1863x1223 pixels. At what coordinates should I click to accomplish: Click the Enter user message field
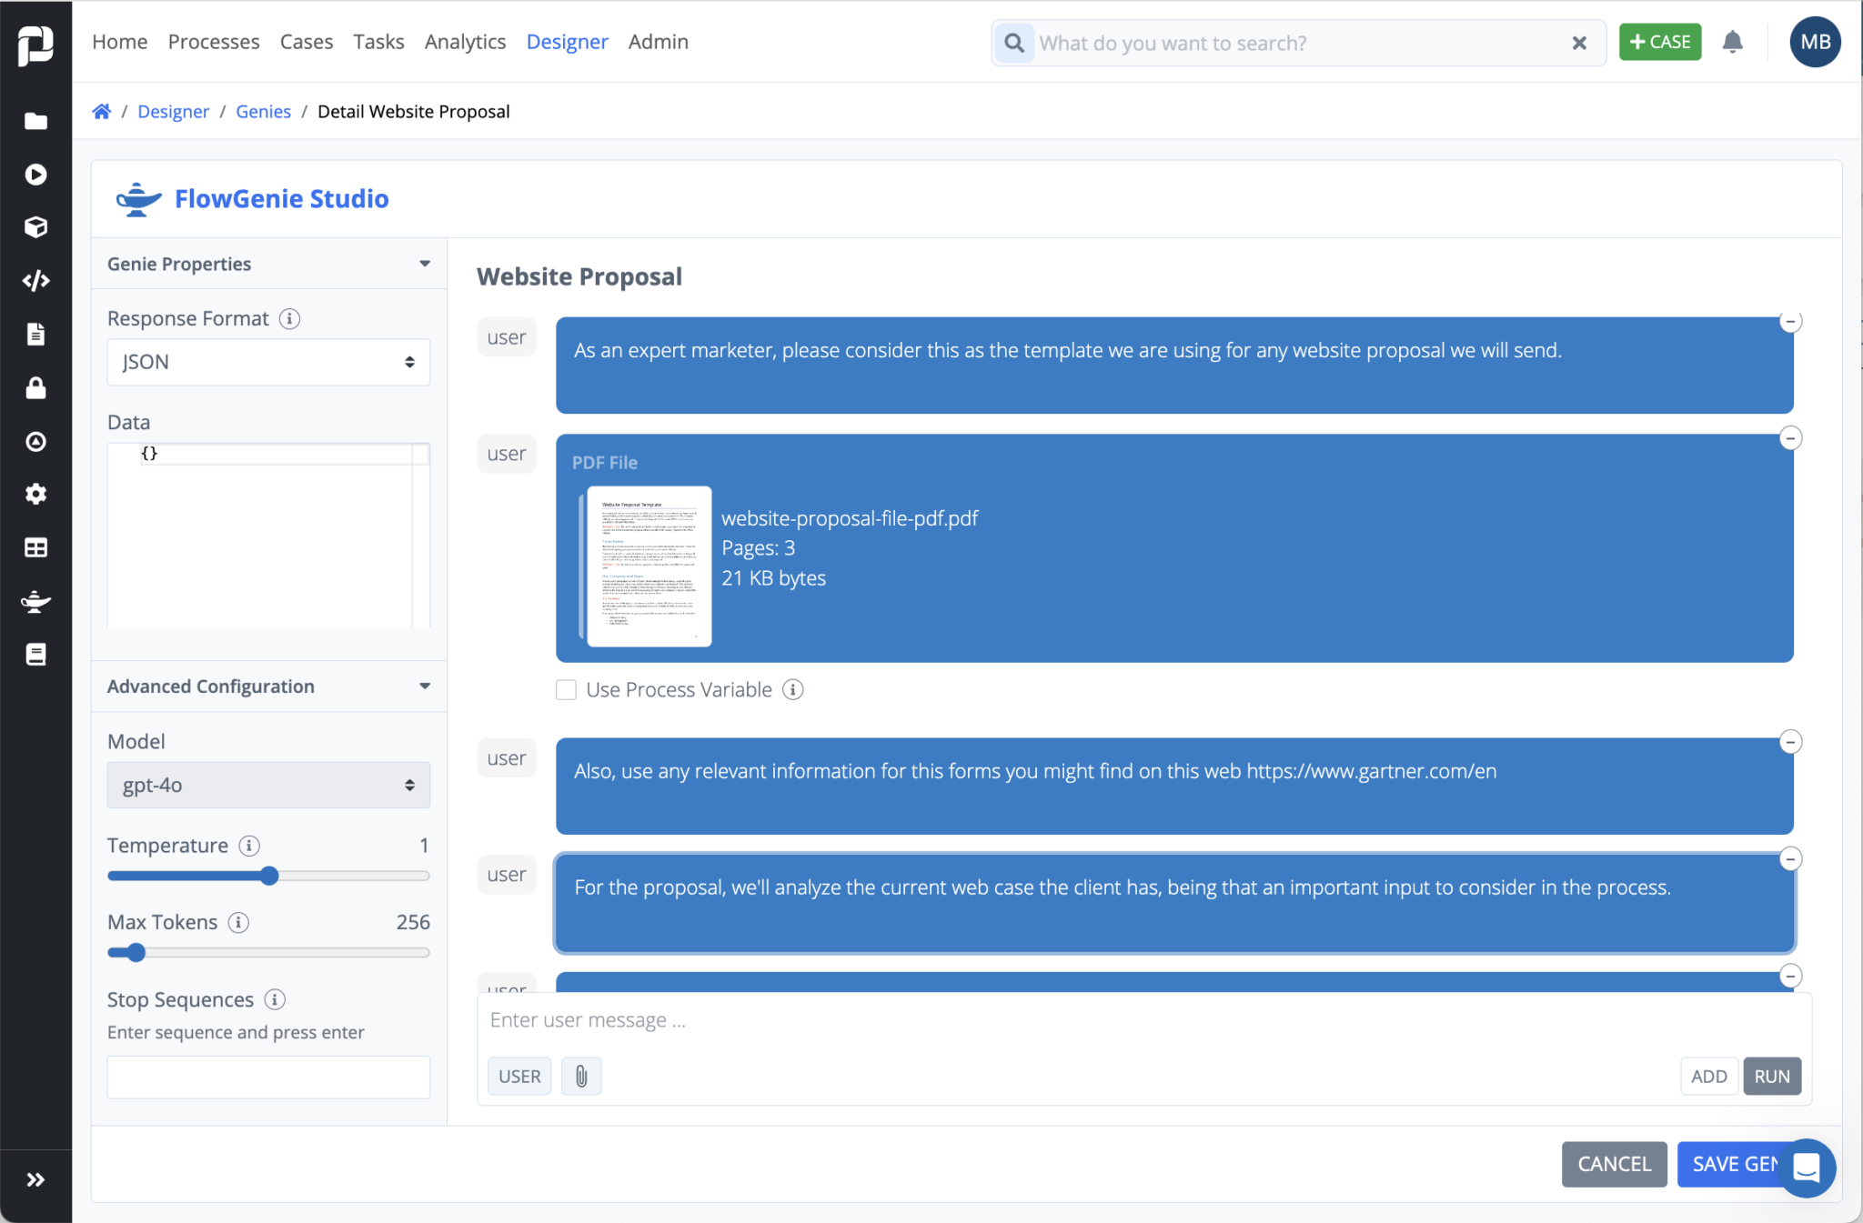click(x=819, y=1019)
